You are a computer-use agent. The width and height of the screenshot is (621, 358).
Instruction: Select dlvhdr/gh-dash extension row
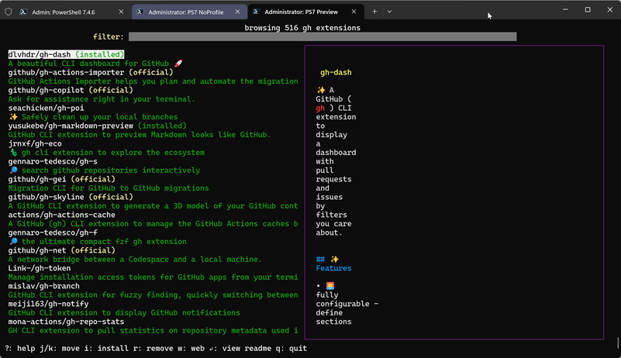point(66,54)
